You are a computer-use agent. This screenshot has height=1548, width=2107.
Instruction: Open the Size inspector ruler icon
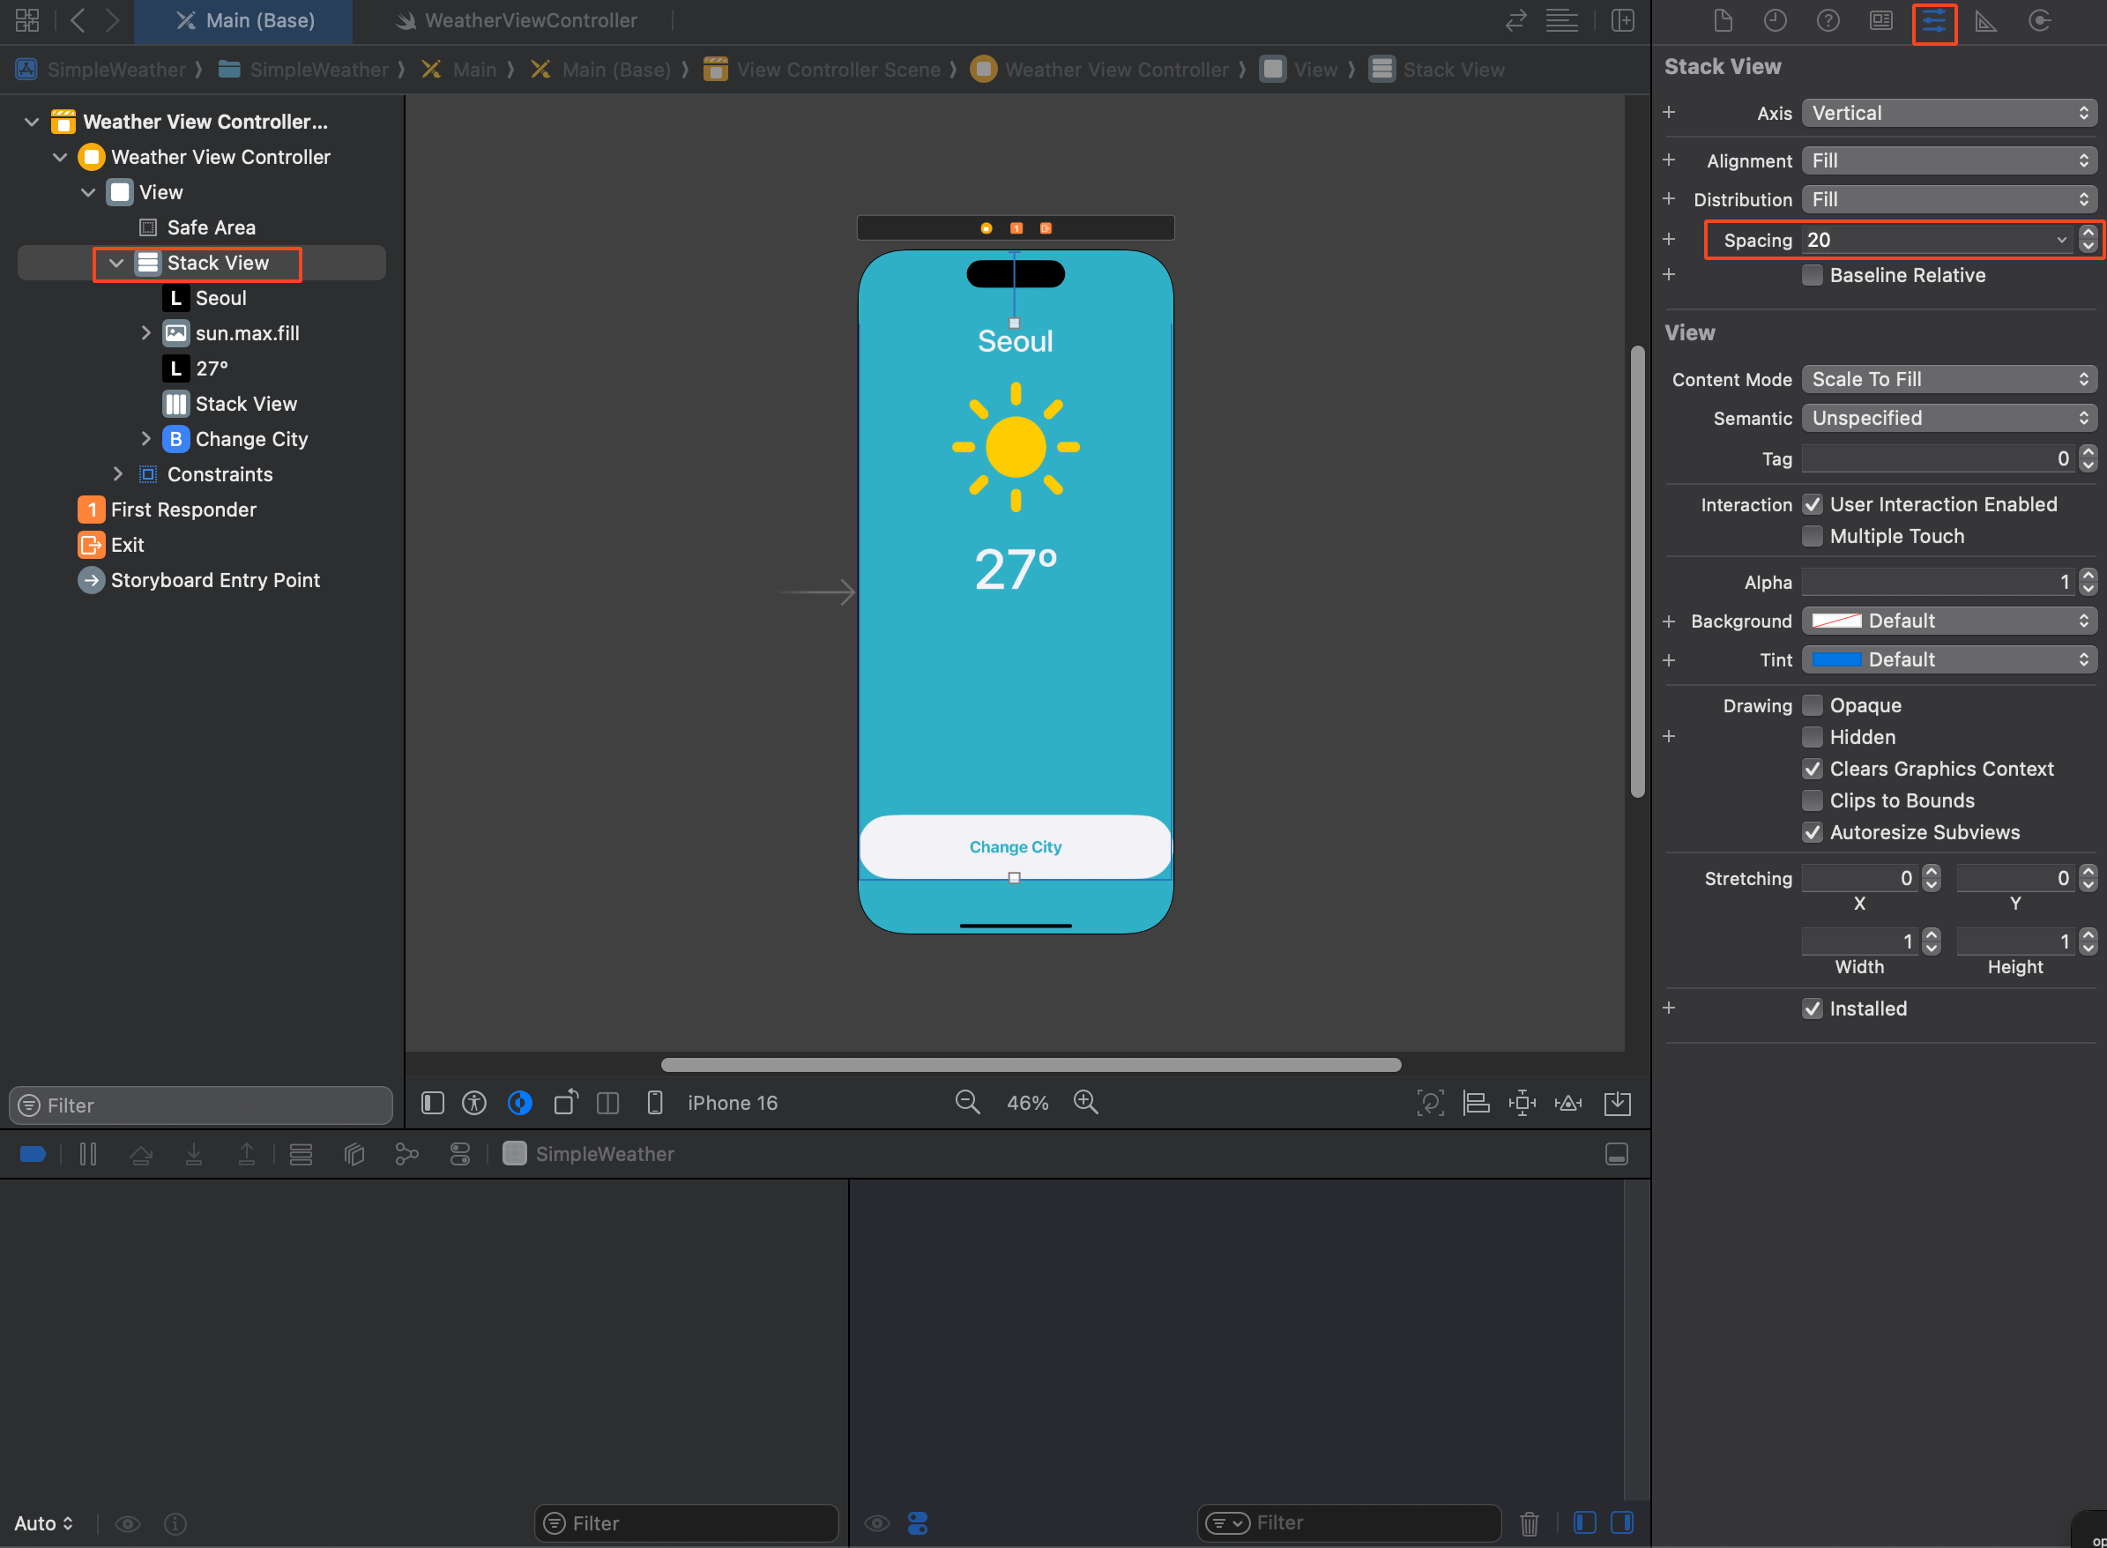[1985, 20]
